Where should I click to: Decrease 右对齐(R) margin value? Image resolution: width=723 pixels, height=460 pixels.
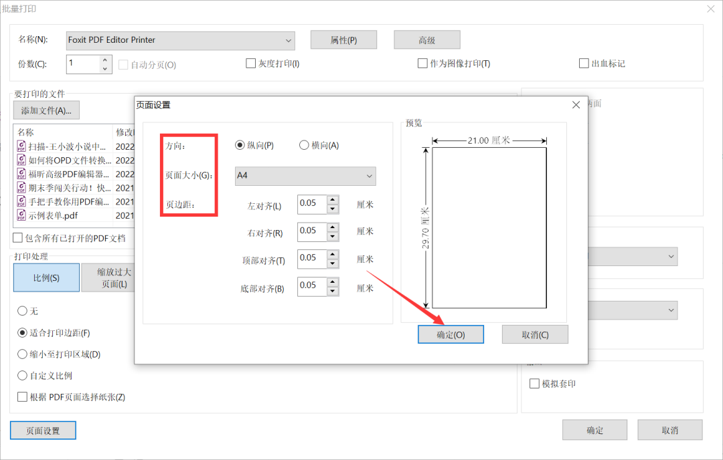pos(333,237)
